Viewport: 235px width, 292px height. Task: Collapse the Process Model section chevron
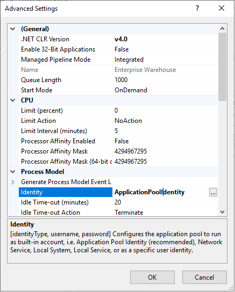click(13, 172)
